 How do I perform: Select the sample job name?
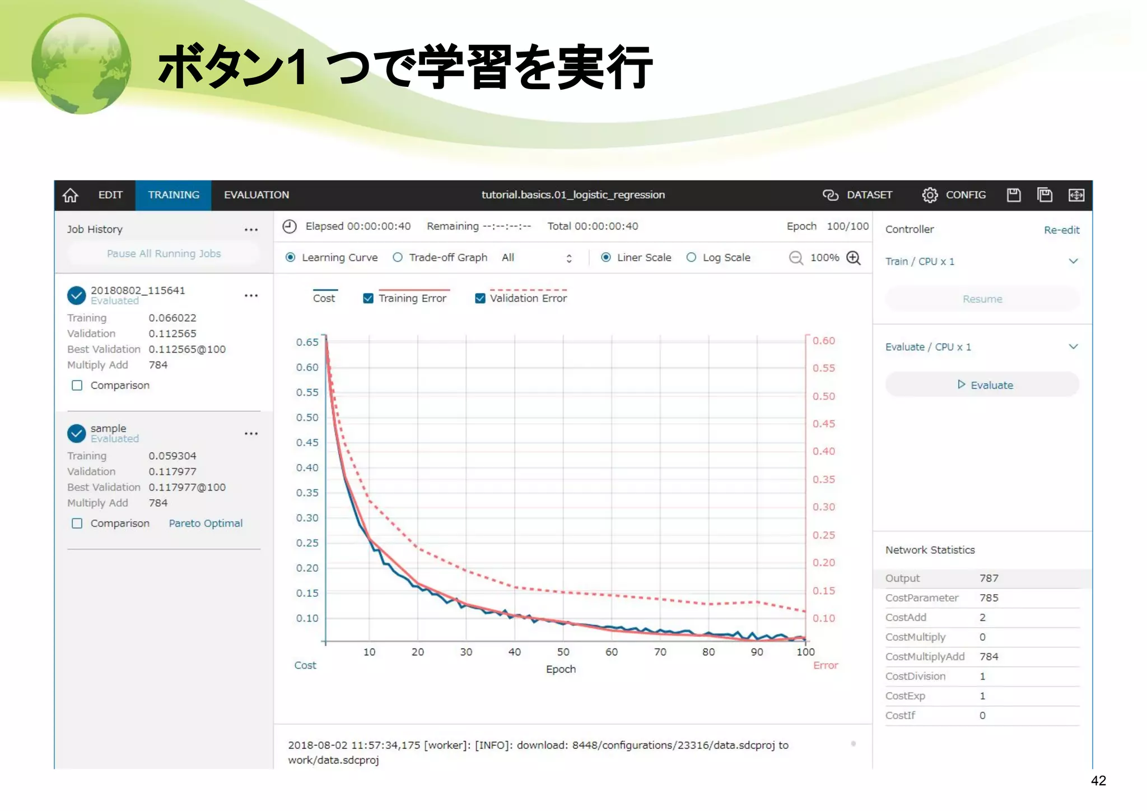[108, 429]
